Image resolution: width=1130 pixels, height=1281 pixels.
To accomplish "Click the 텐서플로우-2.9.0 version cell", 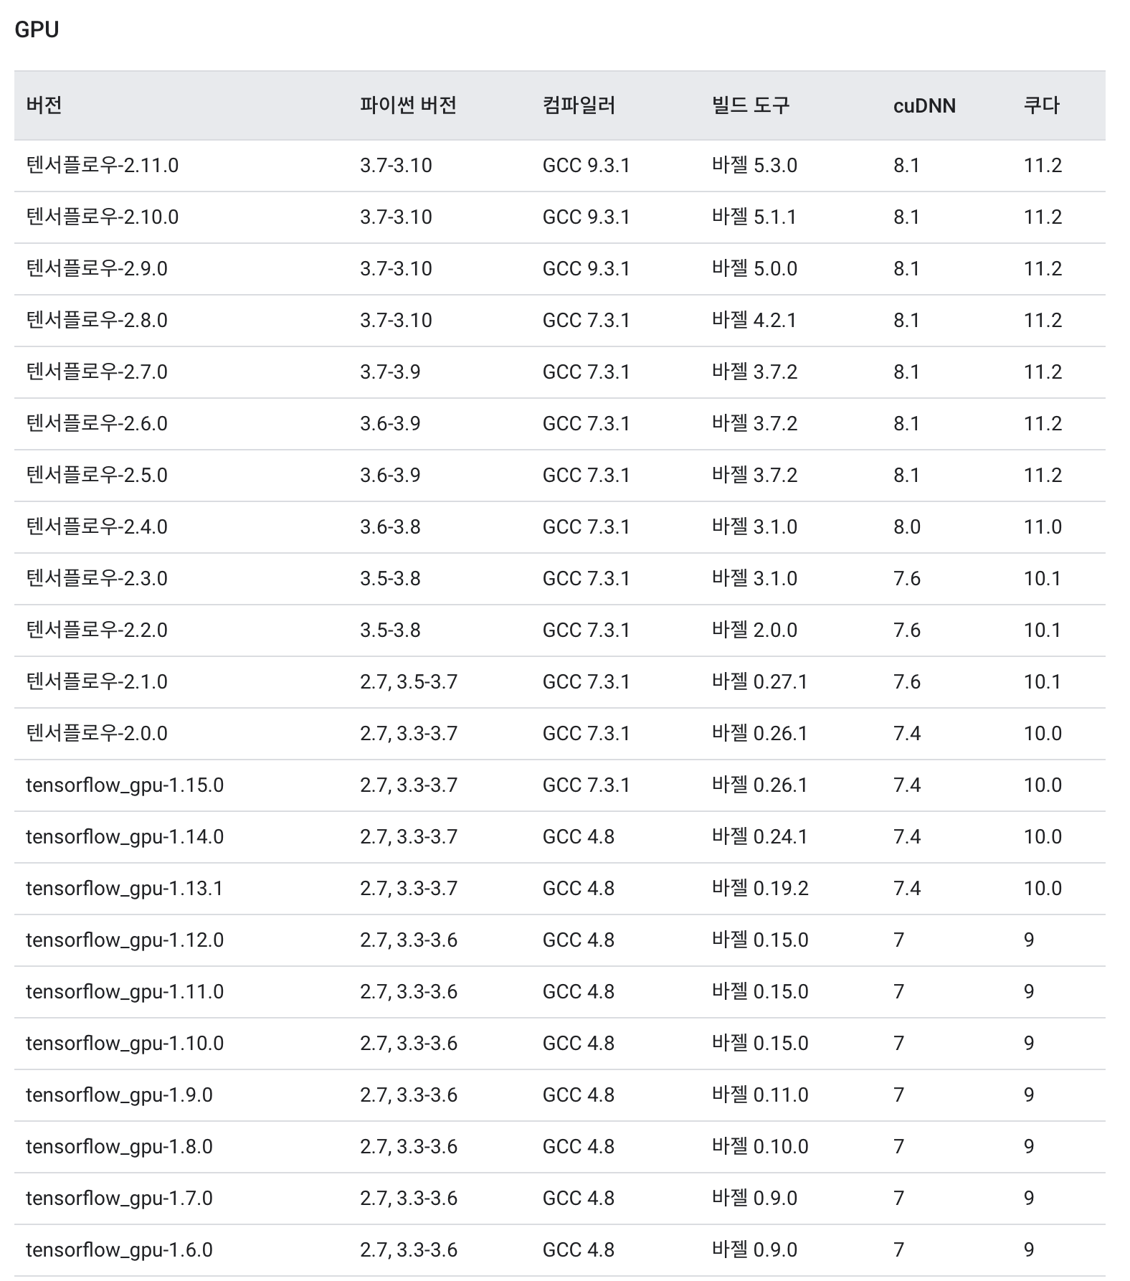I will tap(97, 269).
